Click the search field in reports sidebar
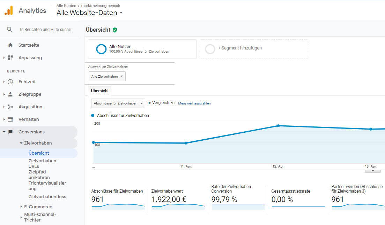 [45, 30]
